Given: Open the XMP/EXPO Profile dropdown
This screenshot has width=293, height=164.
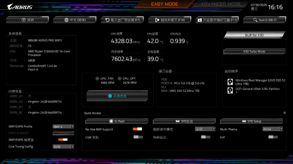Looking at the screenshot, I should click(63, 126).
